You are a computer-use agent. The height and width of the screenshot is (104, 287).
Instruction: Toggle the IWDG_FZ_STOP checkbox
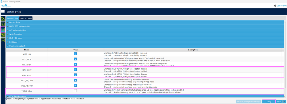[x=75, y=80]
